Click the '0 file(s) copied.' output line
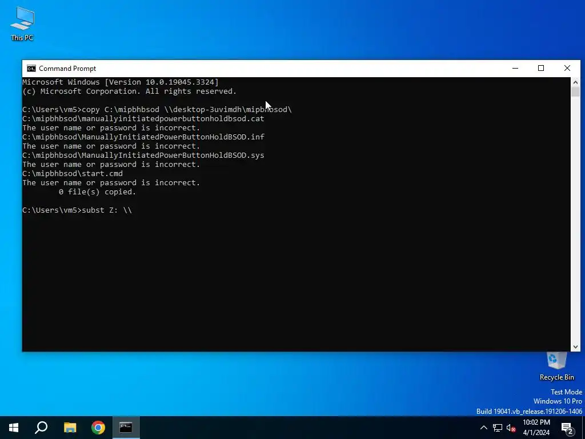Screen dimensions: 585x439 point(97,192)
